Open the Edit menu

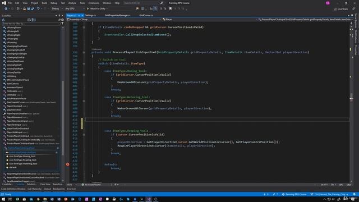click(17, 3)
